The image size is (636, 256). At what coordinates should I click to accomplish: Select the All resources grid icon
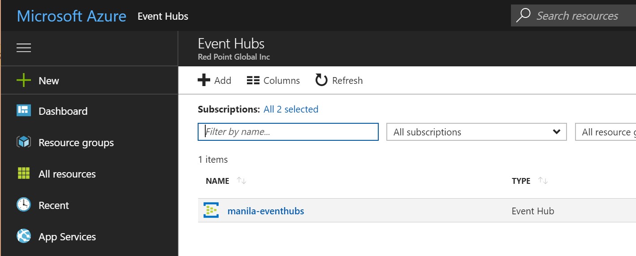click(24, 174)
